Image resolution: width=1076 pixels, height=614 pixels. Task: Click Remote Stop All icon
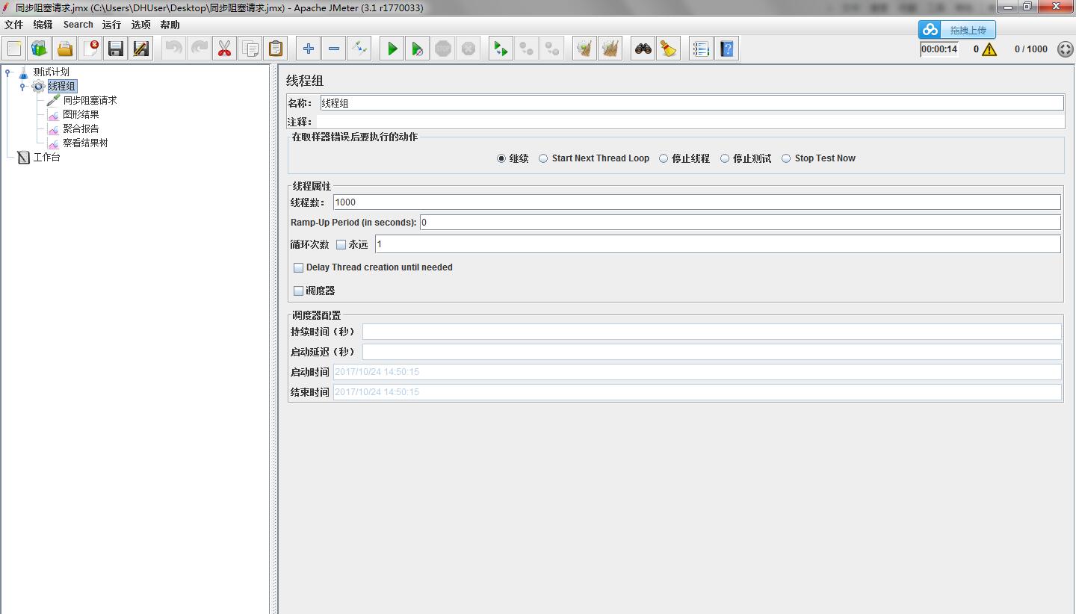click(527, 49)
